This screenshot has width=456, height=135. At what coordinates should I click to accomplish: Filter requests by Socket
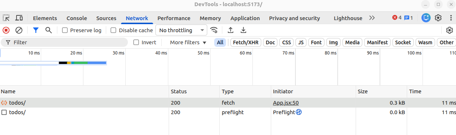[403, 42]
